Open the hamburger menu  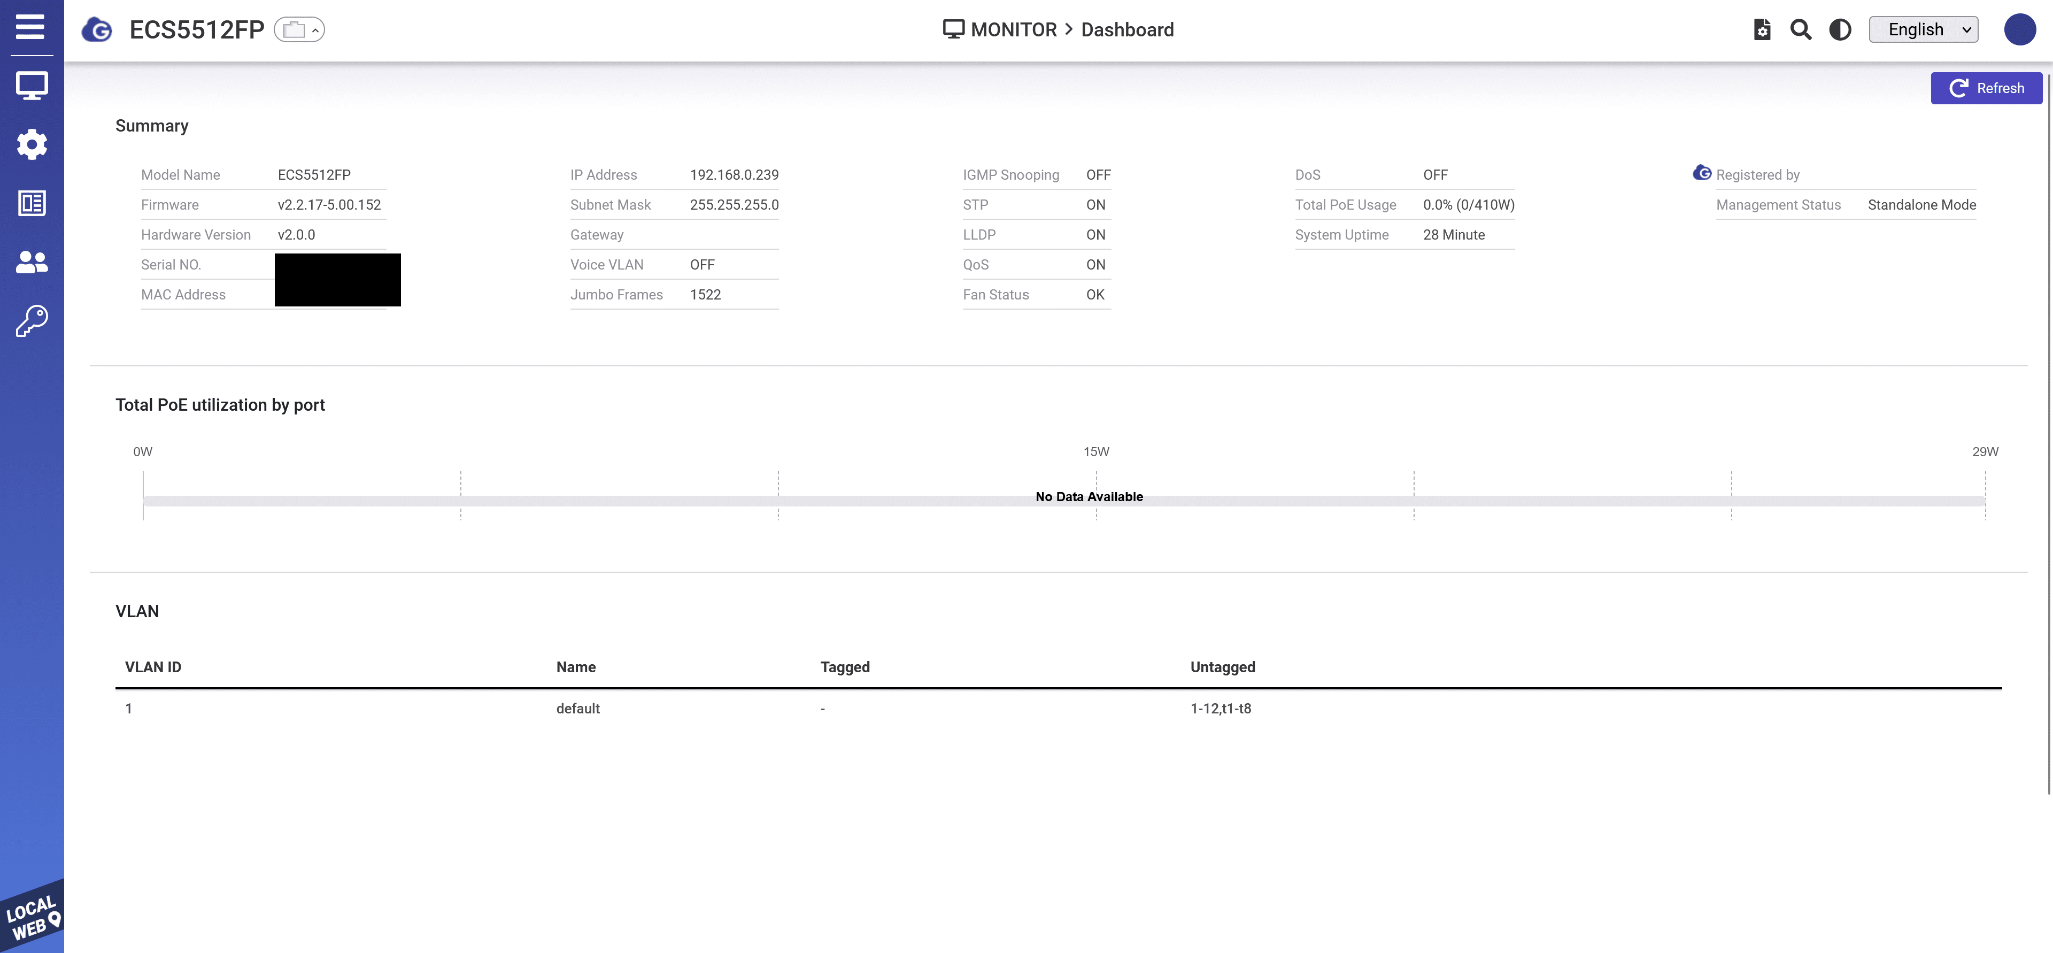pos(30,26)
